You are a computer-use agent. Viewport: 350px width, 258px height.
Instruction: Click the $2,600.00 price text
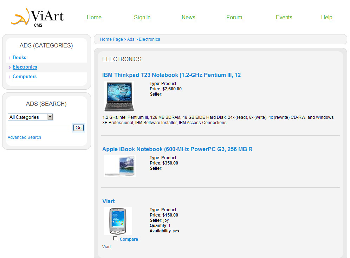pyautogui.click(x=172, y=89)
